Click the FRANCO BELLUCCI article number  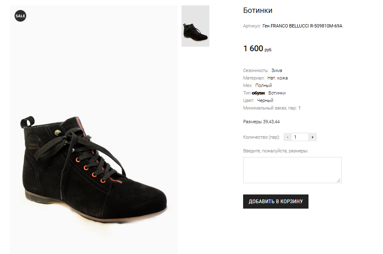coord(302,26)
